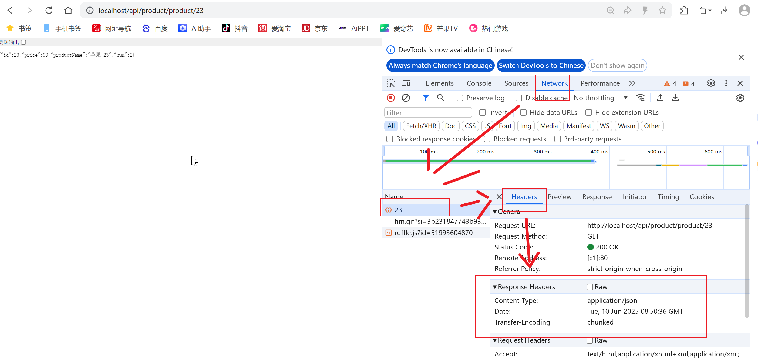Dismiss the language info banner
The width and height of the screenshot is (758, 361).
pos(741,57)
